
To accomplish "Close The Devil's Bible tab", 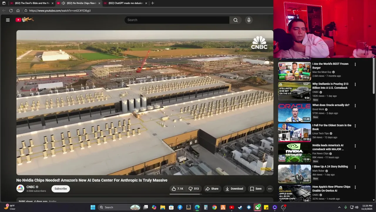I will [x=53, y=3].
